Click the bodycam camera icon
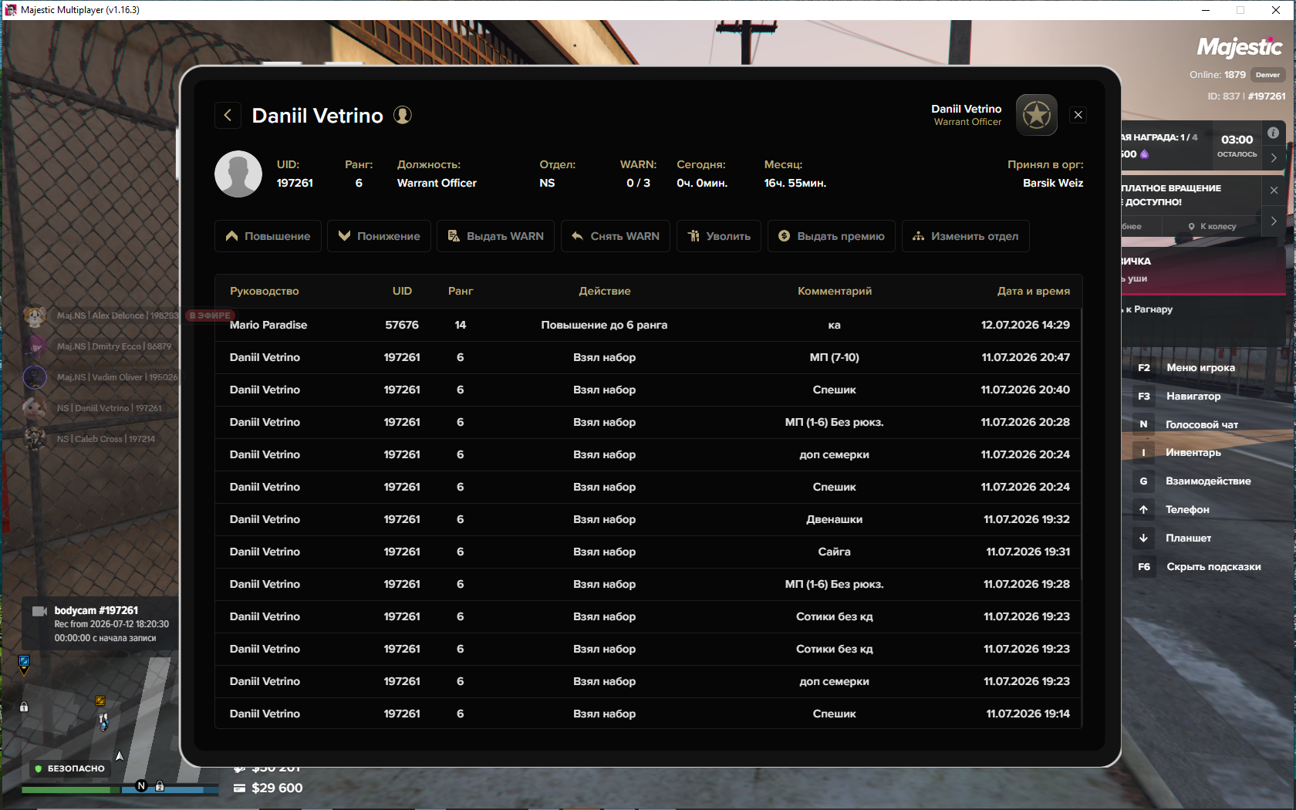This screenshot has width=1296, height=810. 39,611
